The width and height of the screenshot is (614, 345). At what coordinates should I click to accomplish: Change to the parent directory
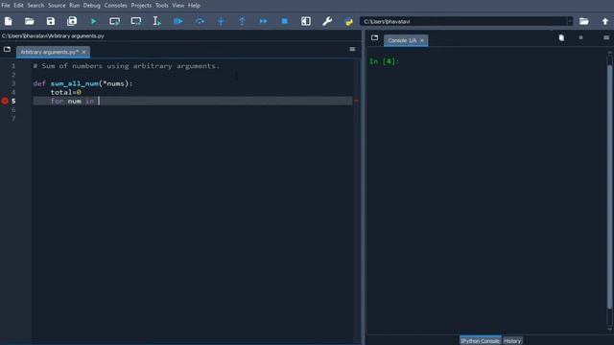tap(605, 21)
